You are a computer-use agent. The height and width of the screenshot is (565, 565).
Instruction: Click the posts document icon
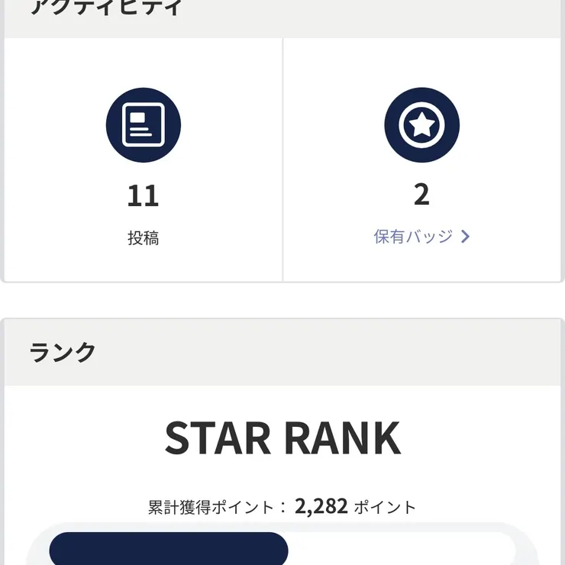[x=144, y=124]
